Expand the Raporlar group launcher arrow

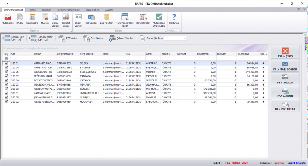tap(71, 31)
